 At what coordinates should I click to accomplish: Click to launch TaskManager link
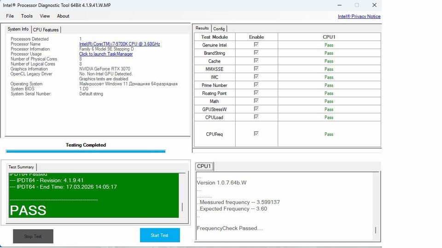(x=106, y=54)
